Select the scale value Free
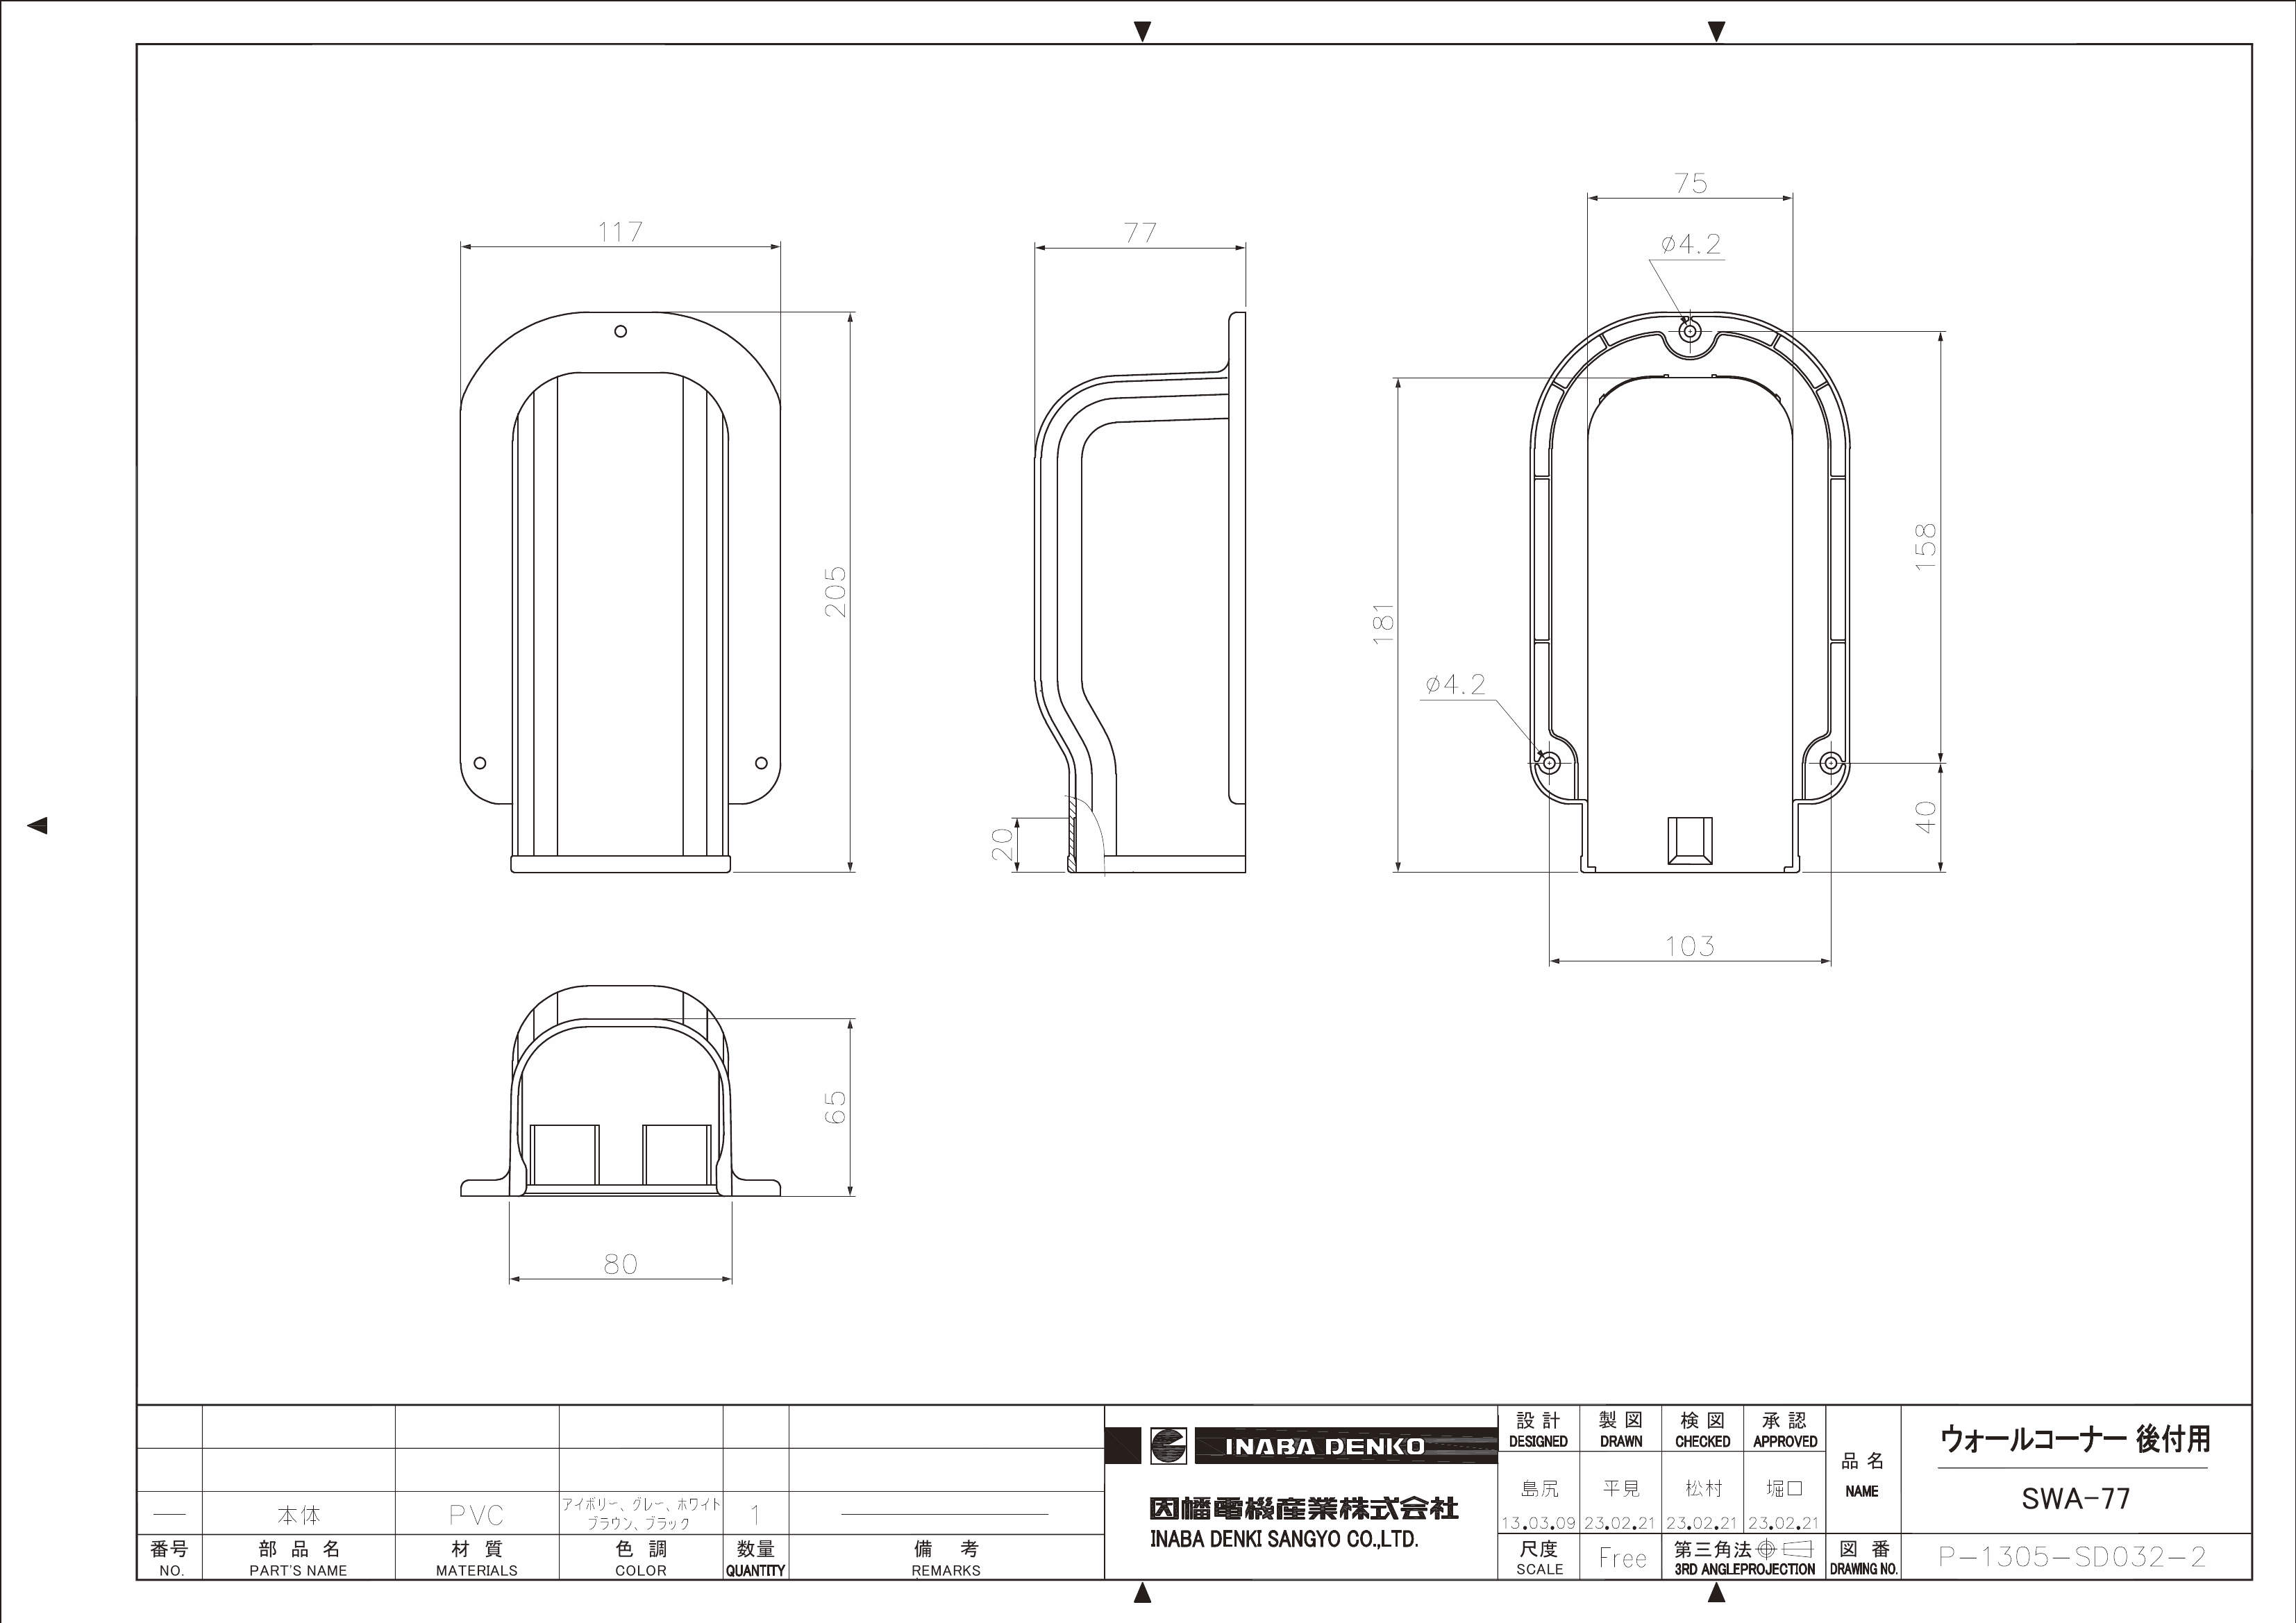The image size is (2296, 1623). (1622, 1558)
